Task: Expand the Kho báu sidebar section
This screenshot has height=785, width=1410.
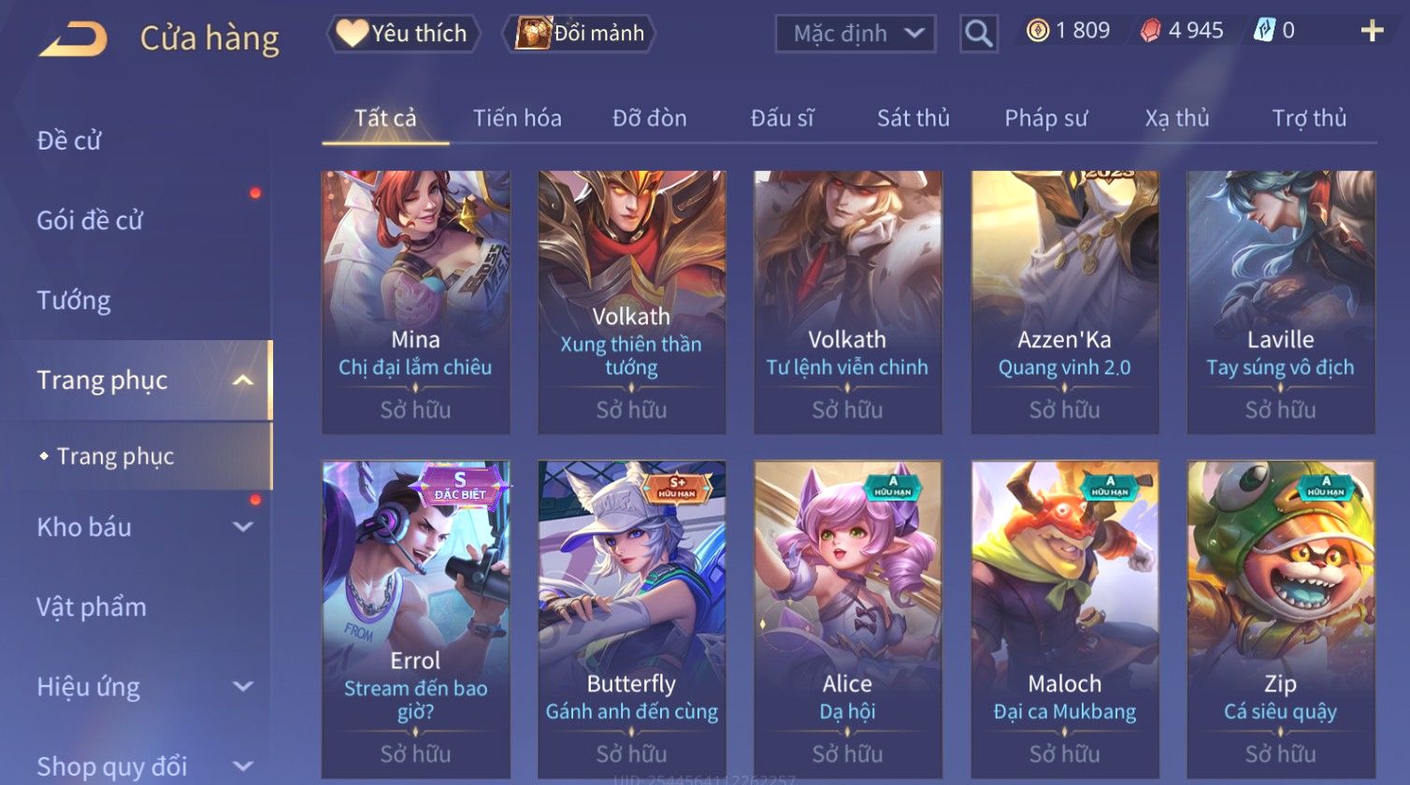Action: 243,527
